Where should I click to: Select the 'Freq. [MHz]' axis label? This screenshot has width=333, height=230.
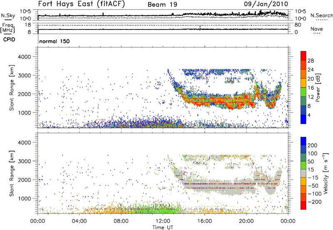pyautogui.click(x=8, y=28)
